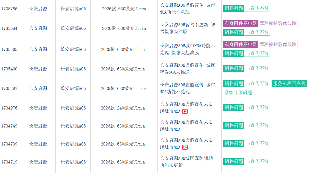Click 车身附件及电器 驾驶操控影像故障 tag in row 1735505
Viewport: 312px width, 173px height.
click(x=260, y=44)
